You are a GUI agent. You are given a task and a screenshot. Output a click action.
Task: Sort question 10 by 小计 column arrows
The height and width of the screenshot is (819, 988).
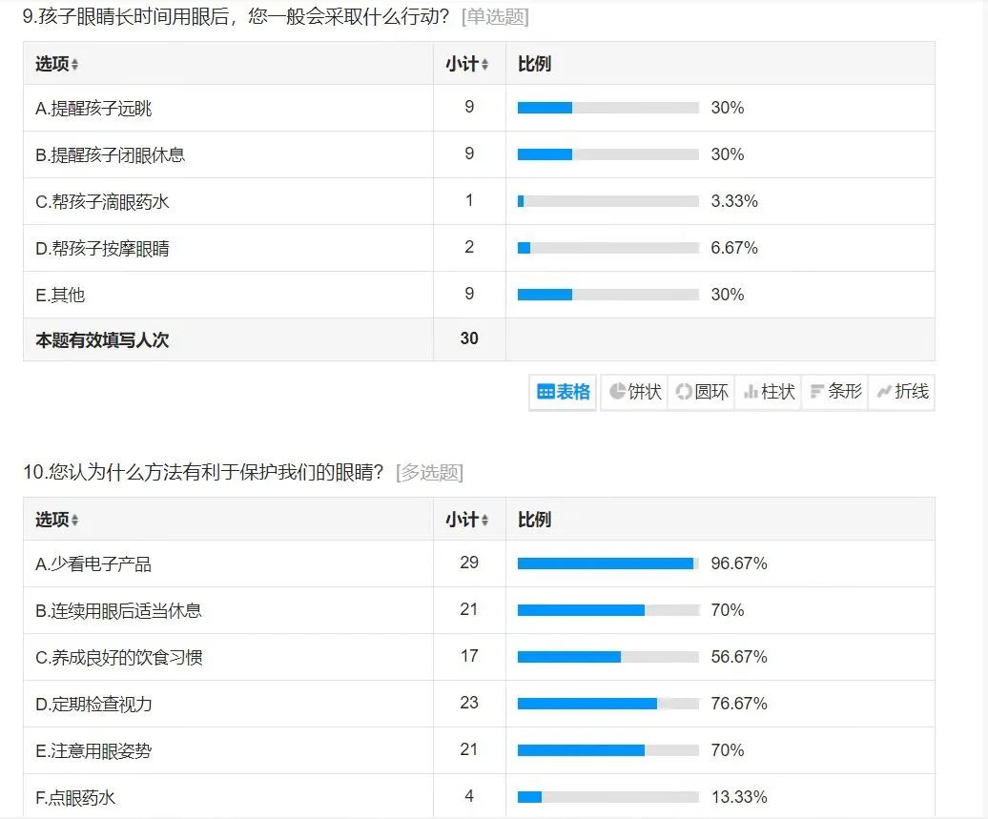pyautogui.click(x=484, y=521)
